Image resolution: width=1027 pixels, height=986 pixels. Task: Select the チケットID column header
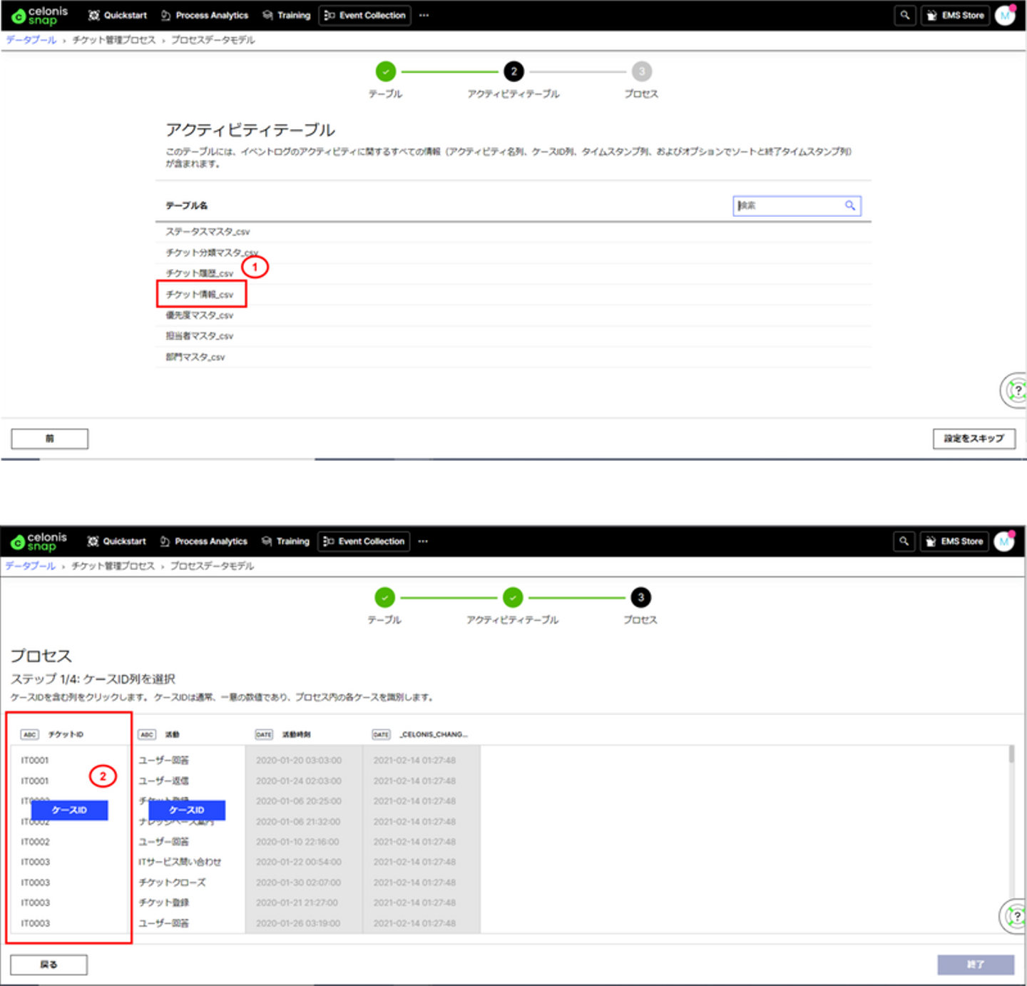point(66,734)
